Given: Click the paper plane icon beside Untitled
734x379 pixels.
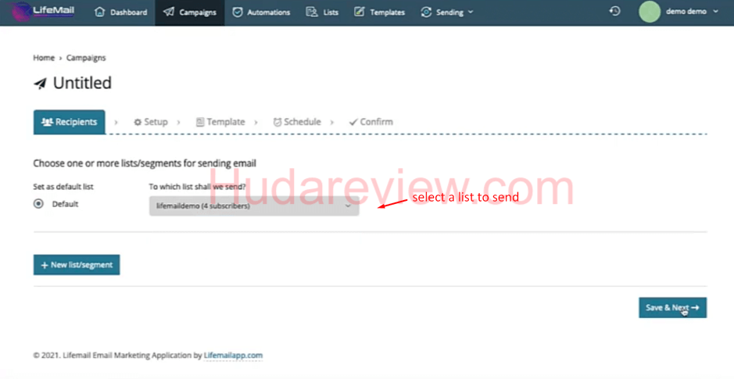Looking at the screenshot, I should (x=40, y=84).
